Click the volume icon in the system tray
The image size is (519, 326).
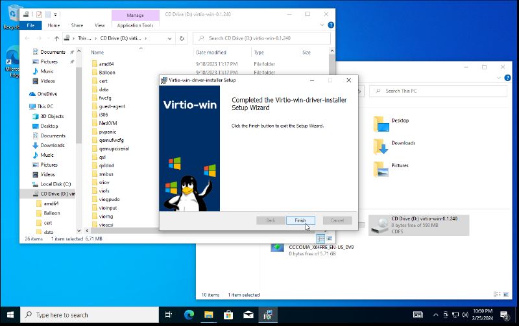point(465,315)
